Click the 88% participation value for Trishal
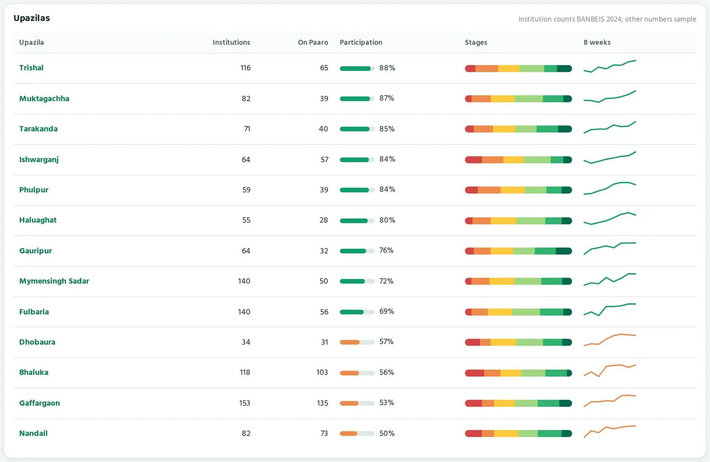 tap(387, 68)
